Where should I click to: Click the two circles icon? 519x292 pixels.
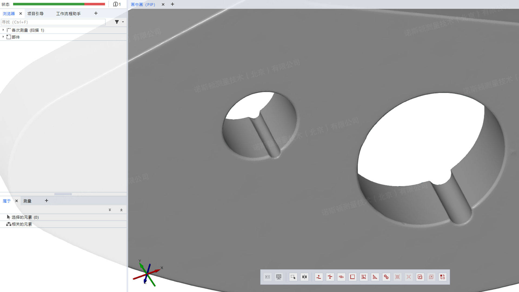pyautogui.click(x=386, y=277)
